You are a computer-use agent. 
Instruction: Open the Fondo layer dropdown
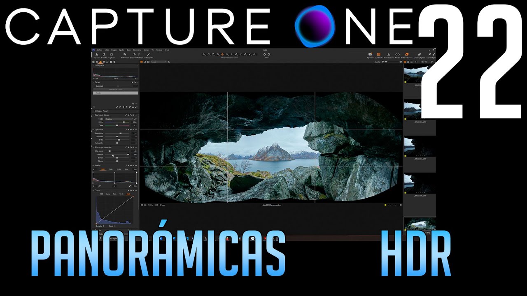[x=159, y=62]
